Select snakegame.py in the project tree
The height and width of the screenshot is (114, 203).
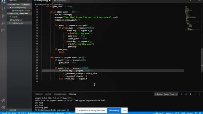17,23
